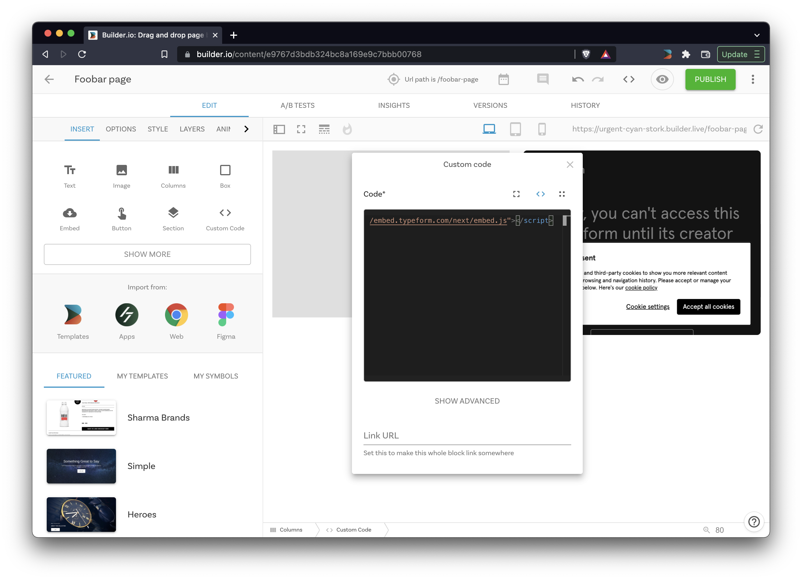This screenshot has height=580, width=802.
Task: Click the Link URL input field
Action: (467, 436)
